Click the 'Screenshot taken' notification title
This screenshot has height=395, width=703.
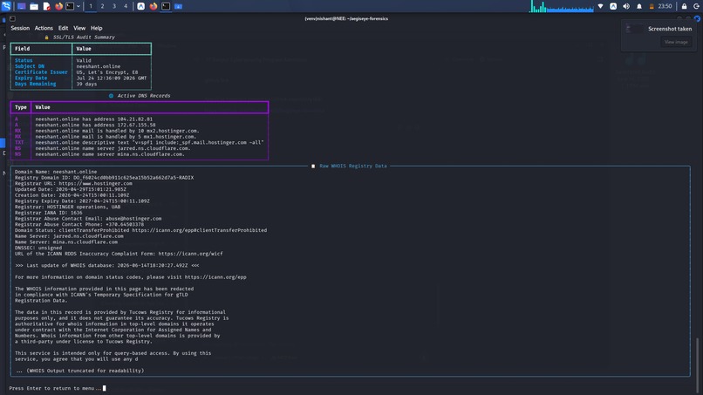(670, 29)
